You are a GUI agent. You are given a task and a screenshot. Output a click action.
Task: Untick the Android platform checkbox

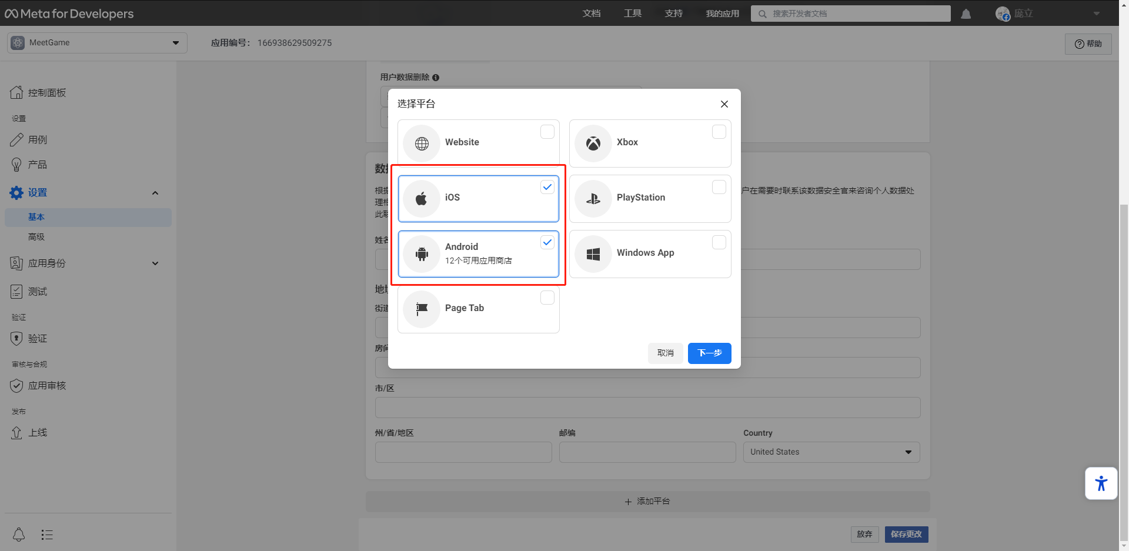[547, 242]
